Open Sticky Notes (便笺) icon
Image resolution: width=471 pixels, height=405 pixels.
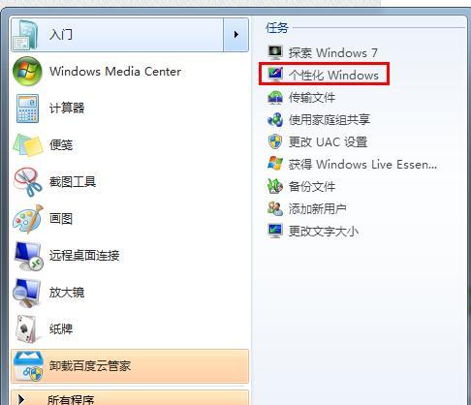pyautogui.click(x=28, y=145)
